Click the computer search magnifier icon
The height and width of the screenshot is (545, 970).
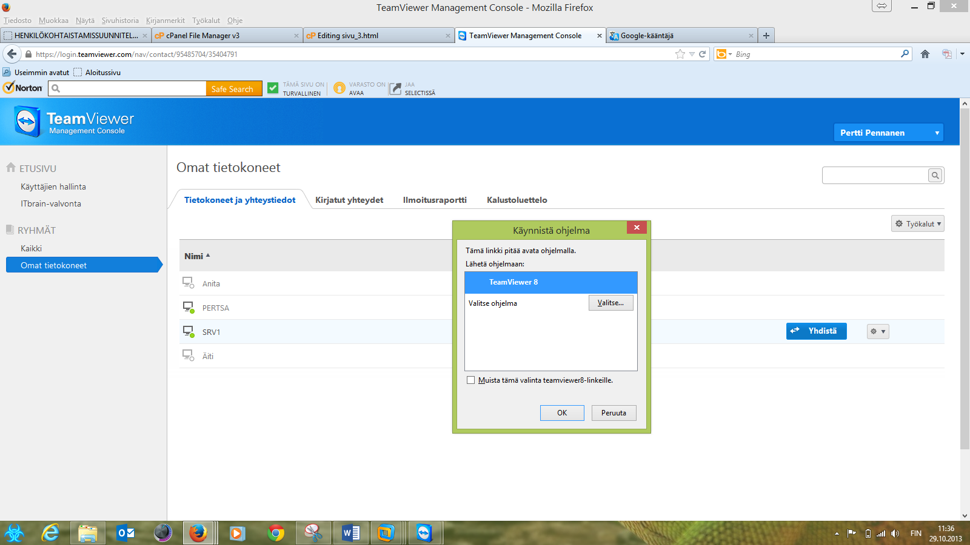pyautogui.click(x=935, y=175)
